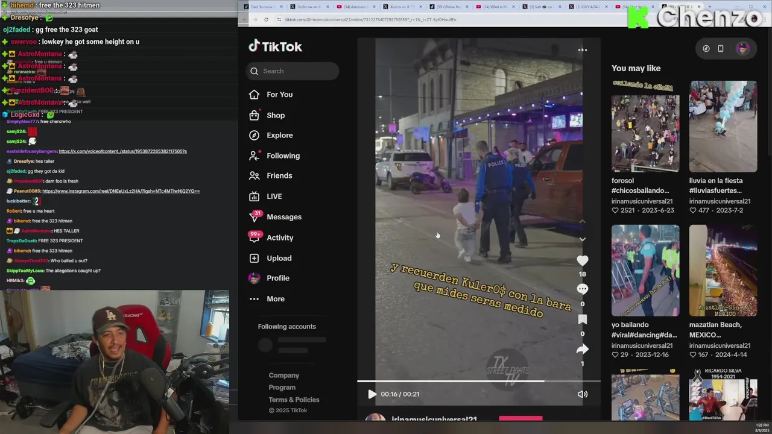Click the browser back arrow
This screenshot has height=434, width=772.
coord(244,19)
